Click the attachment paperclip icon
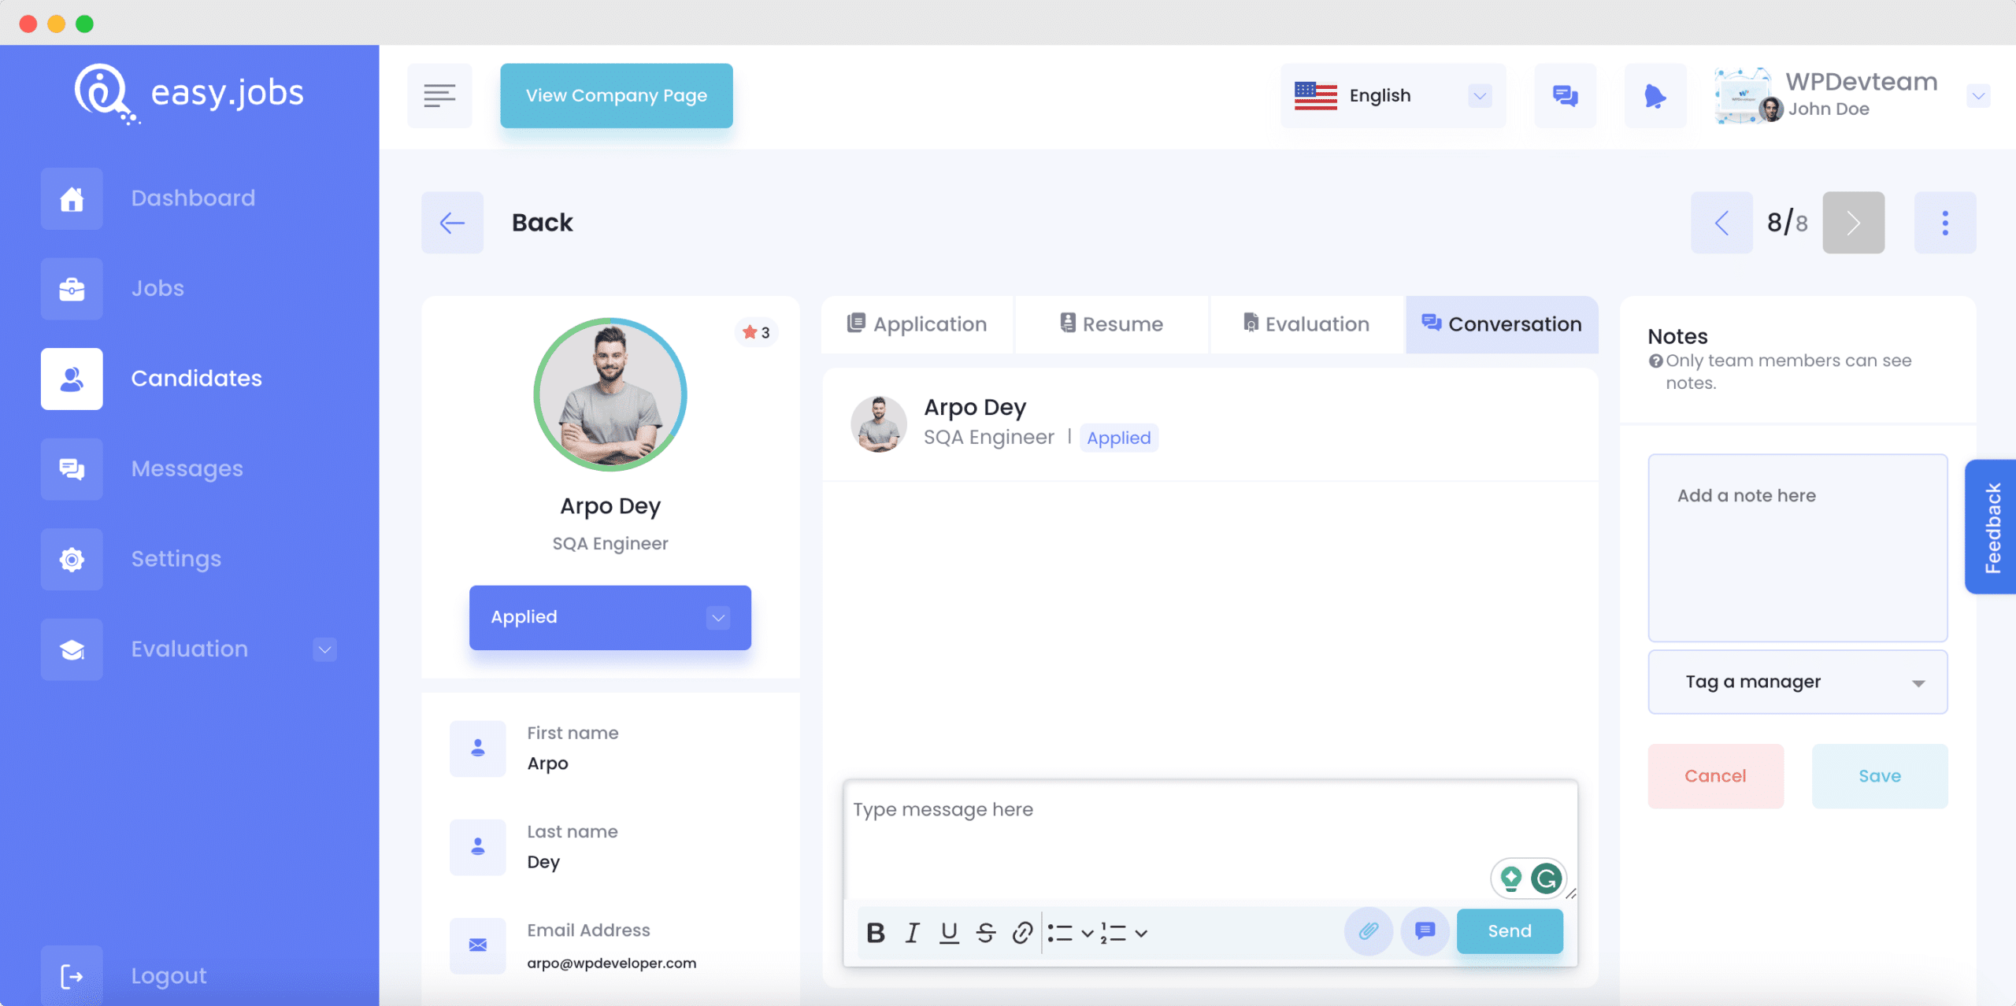 (x=1368, y=931)
